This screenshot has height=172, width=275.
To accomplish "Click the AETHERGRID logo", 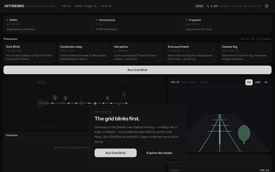I will point(14,6).
